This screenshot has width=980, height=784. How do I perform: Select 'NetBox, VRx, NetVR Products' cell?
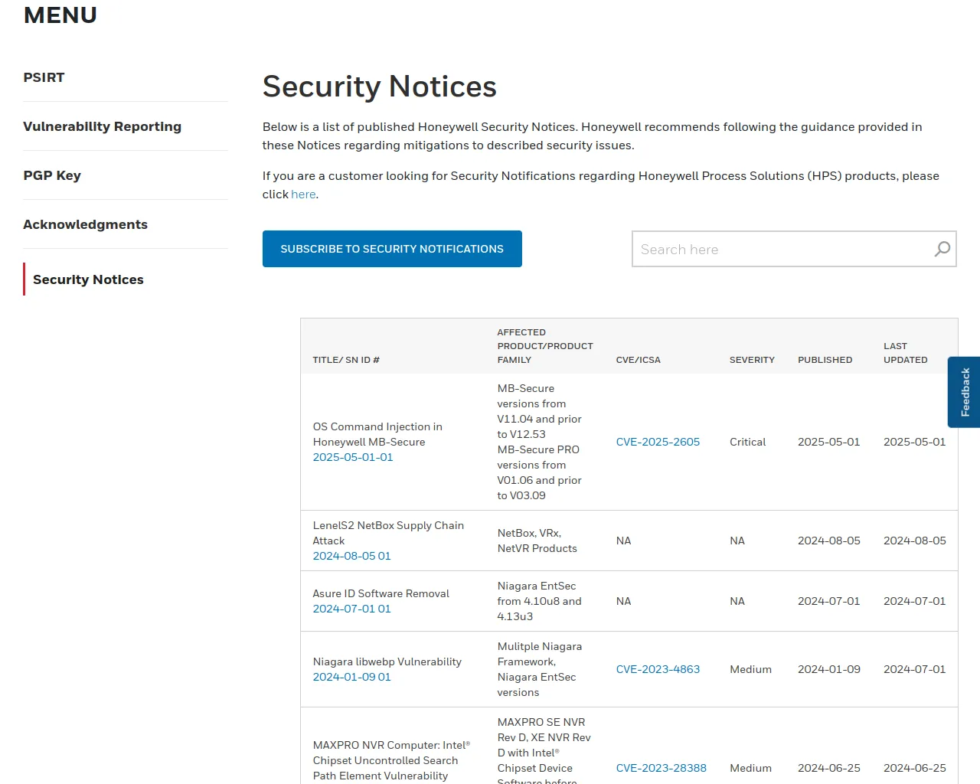(537, 541)
